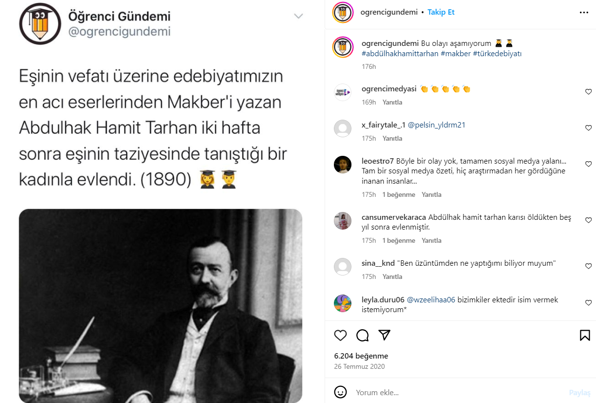Open the three dots more options menu
Viewport: 596px width, 403px height.
pyautogui.click(x=584, y=13)
